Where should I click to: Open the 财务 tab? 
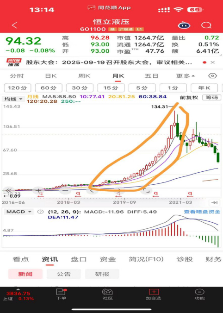click(x=213, y=259)
